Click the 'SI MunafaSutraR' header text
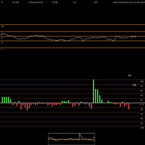Viewport: 145px width, 145px height. pyautogui.click(x=36, y=2)
